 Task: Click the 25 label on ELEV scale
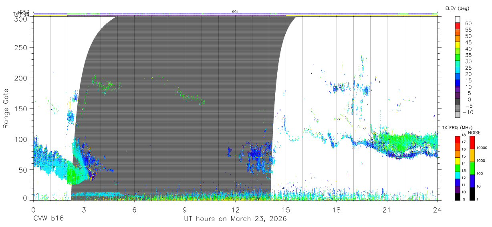click(468, 68)
